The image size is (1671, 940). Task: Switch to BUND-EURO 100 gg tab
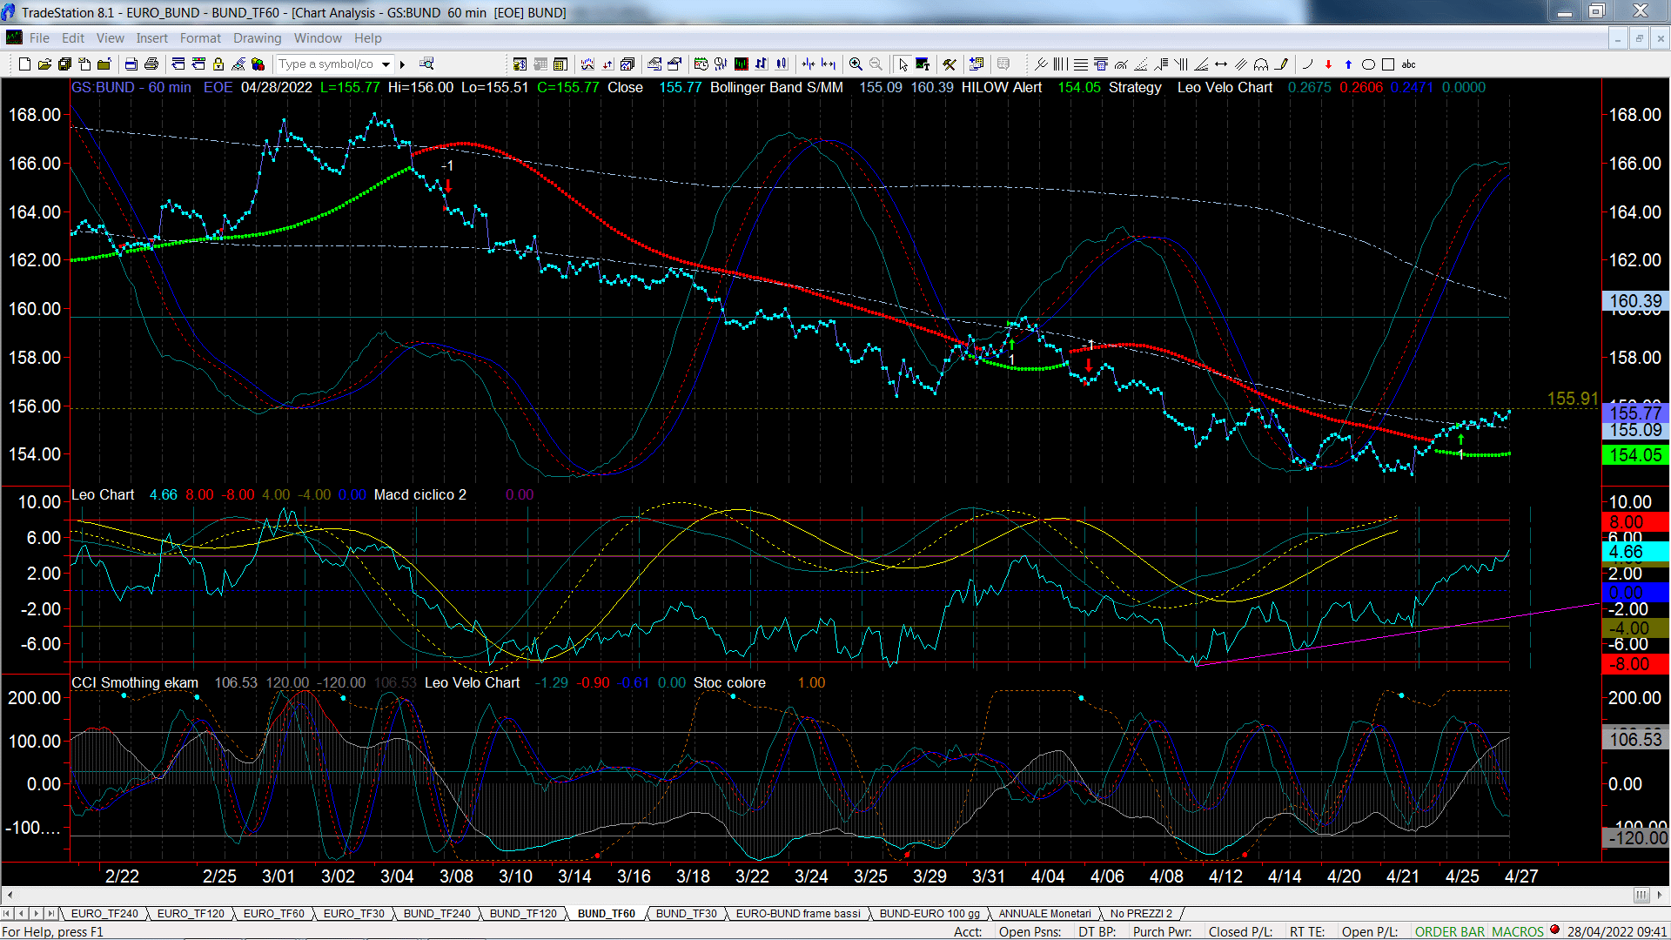click(929, 913)
